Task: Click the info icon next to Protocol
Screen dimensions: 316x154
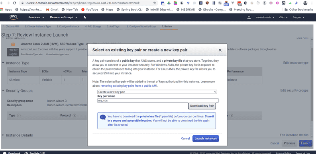Action: (74, 115)
